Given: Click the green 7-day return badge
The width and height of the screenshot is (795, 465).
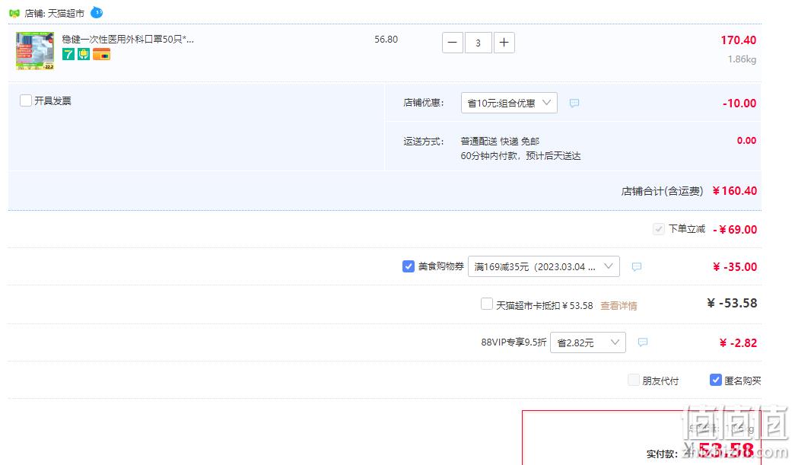Looking at the screenshot, I should point(68,54).
